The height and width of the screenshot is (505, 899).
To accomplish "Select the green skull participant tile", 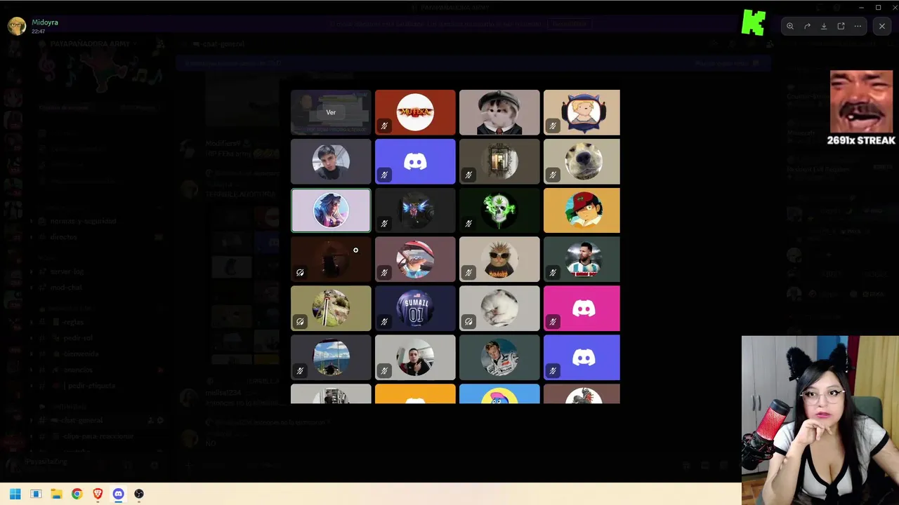I will click(499, 210).
